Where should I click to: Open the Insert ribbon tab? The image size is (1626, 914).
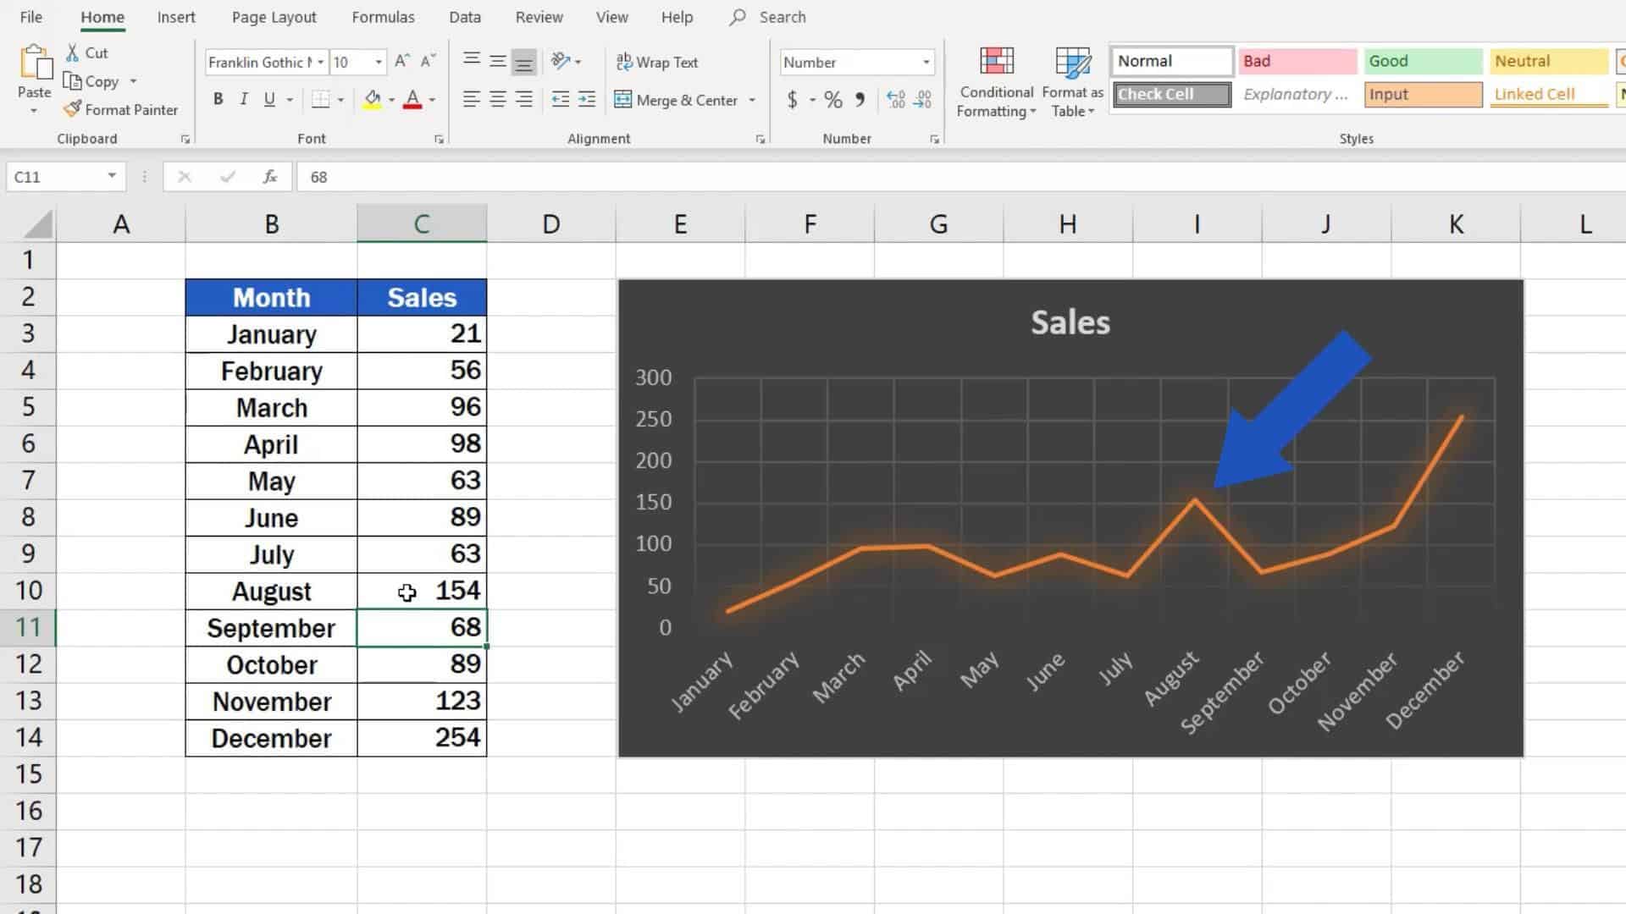pos(175,16)
